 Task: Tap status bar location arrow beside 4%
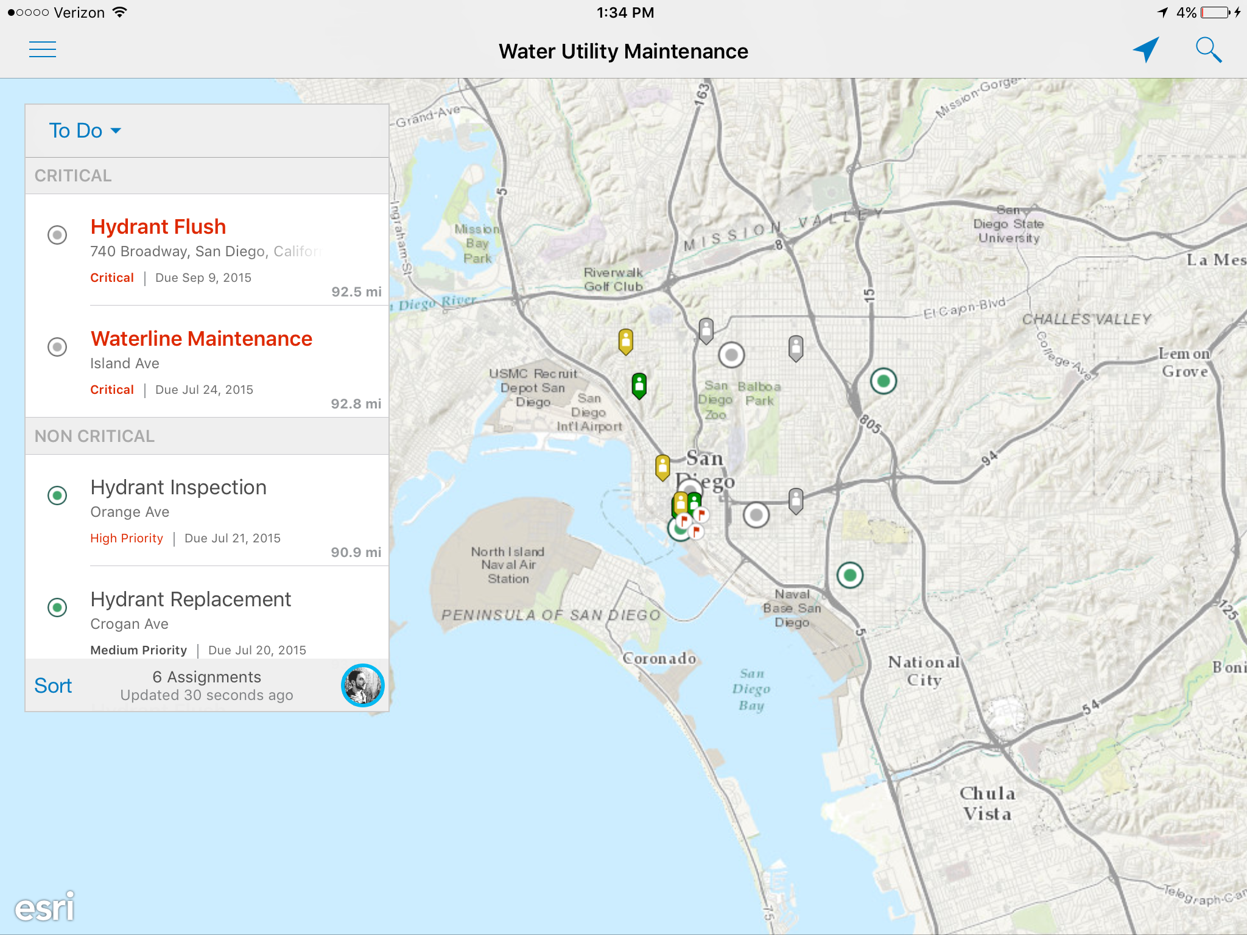pos(1163,12)
